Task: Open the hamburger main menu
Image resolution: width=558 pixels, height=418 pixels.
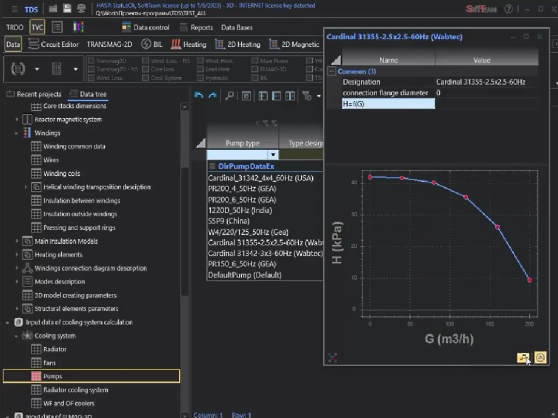Action: pyautogui.click(x=15, y=9)
